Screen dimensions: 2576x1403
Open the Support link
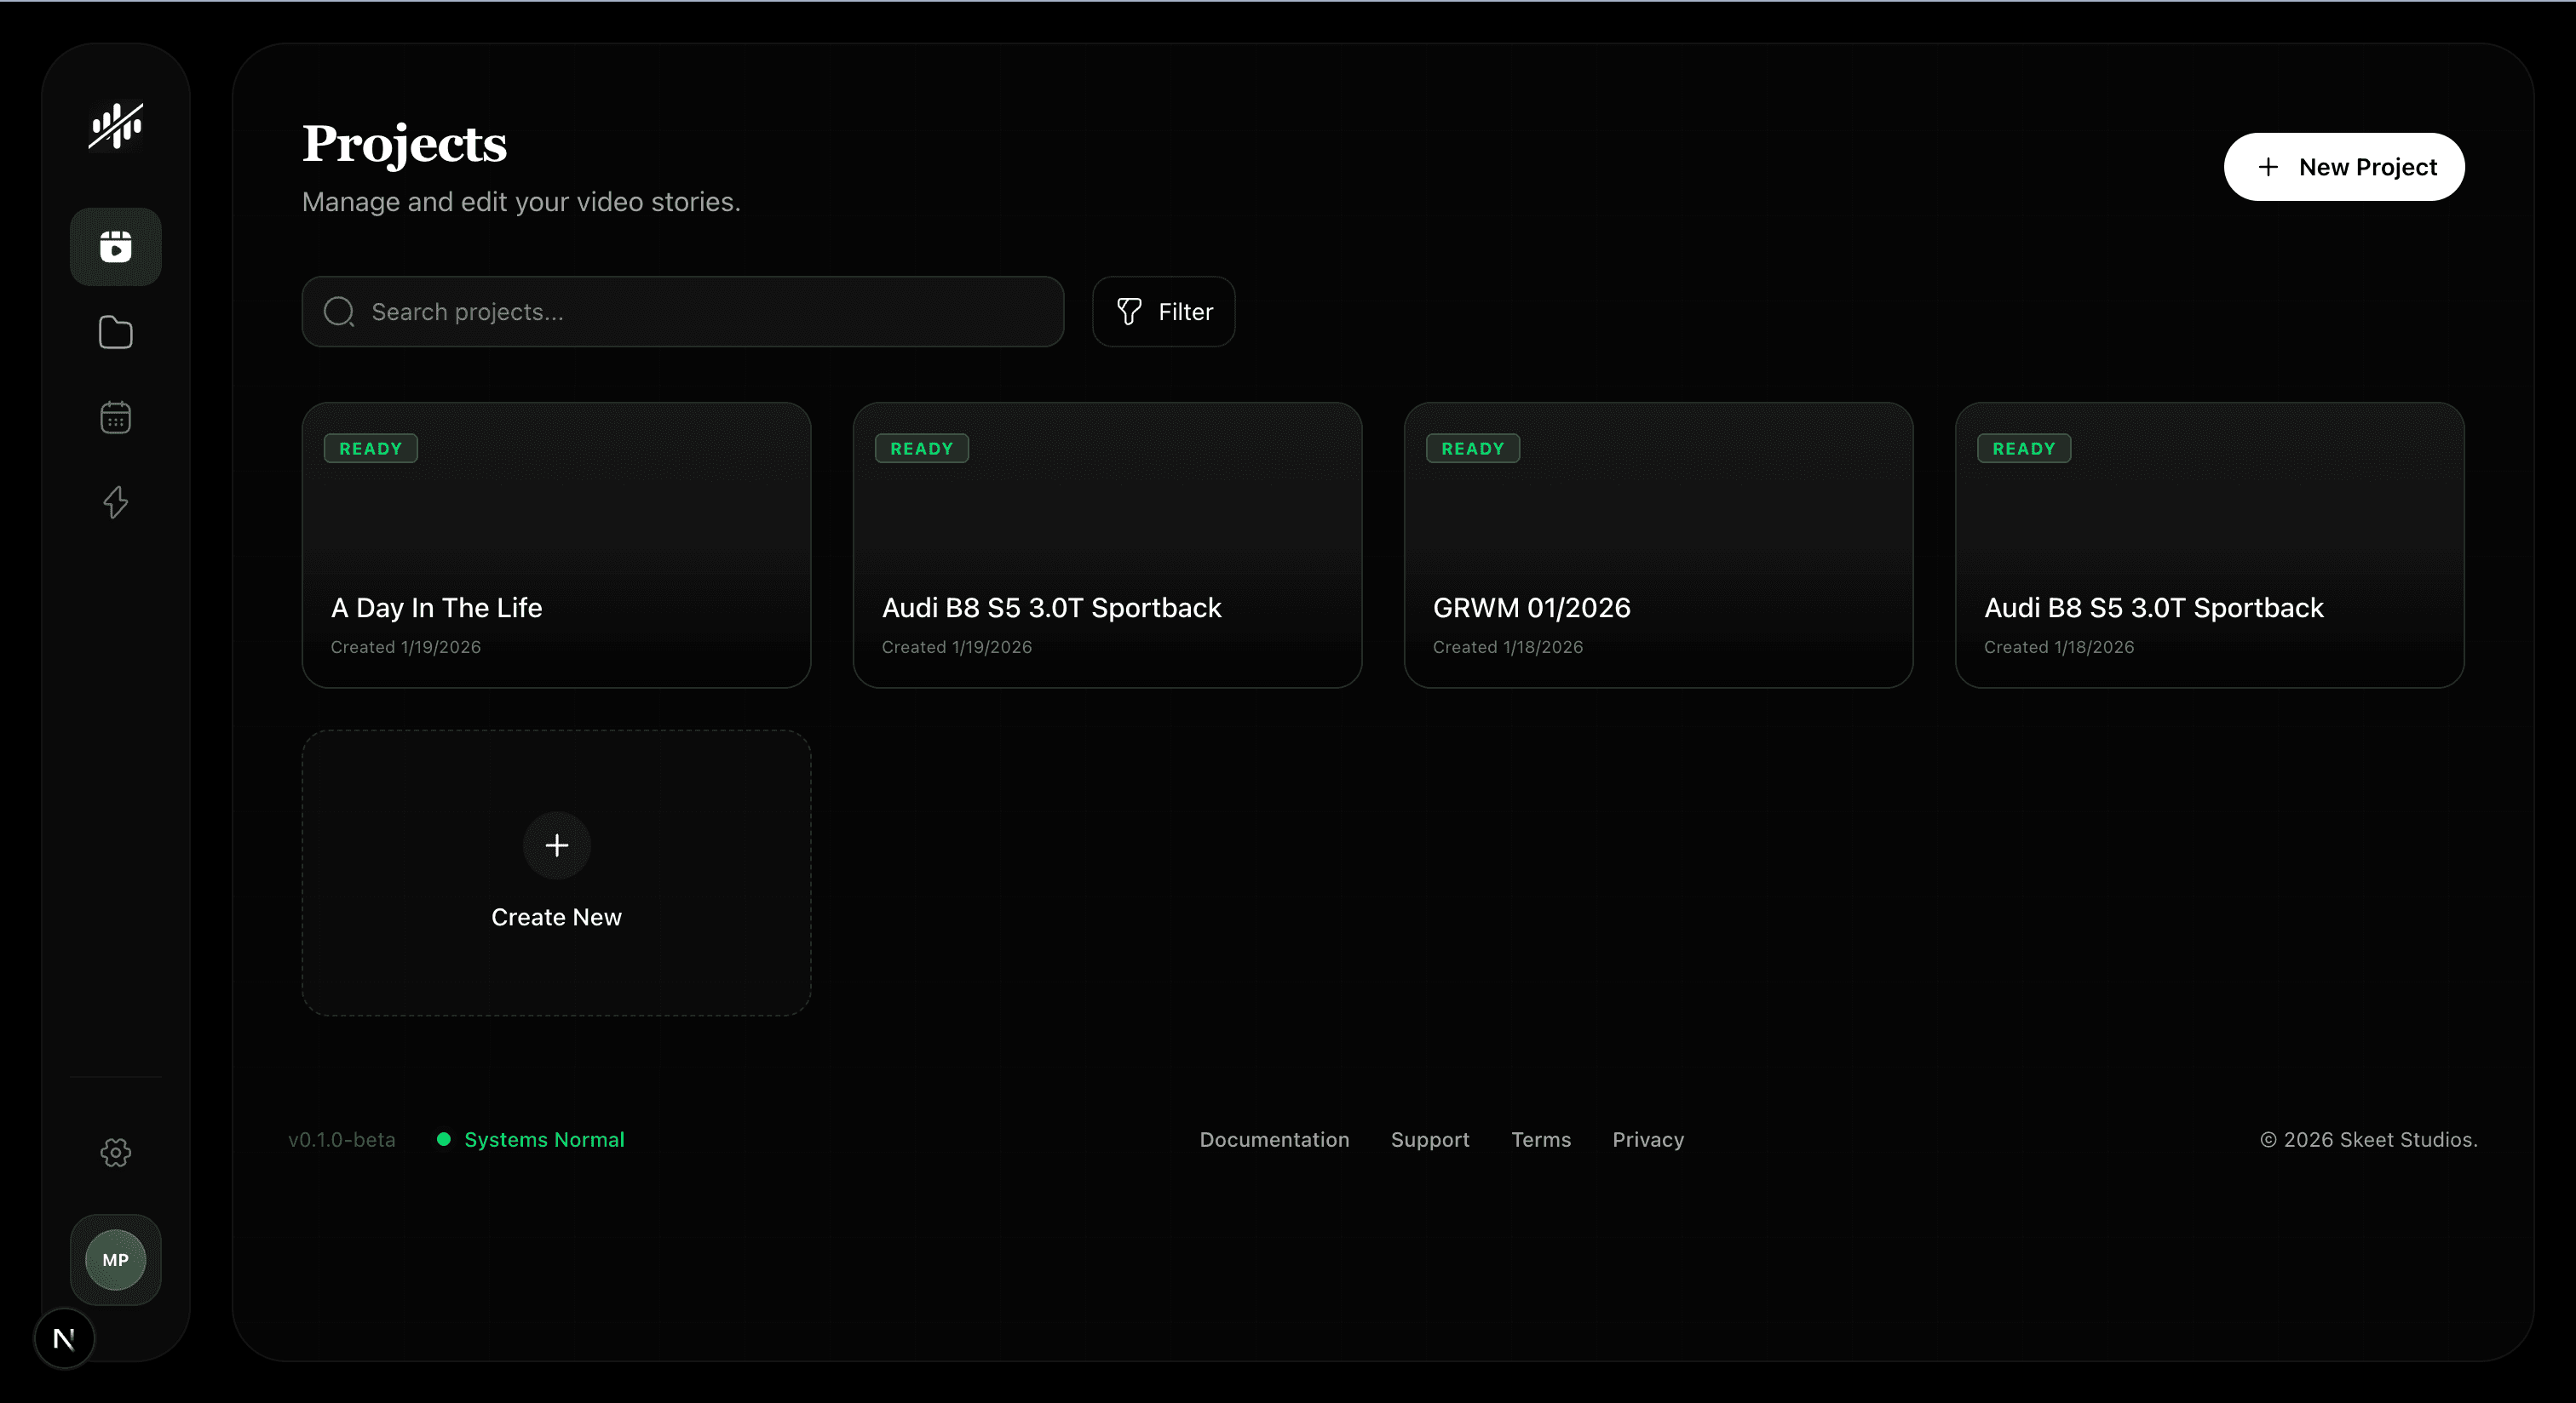point(1429,1139)
